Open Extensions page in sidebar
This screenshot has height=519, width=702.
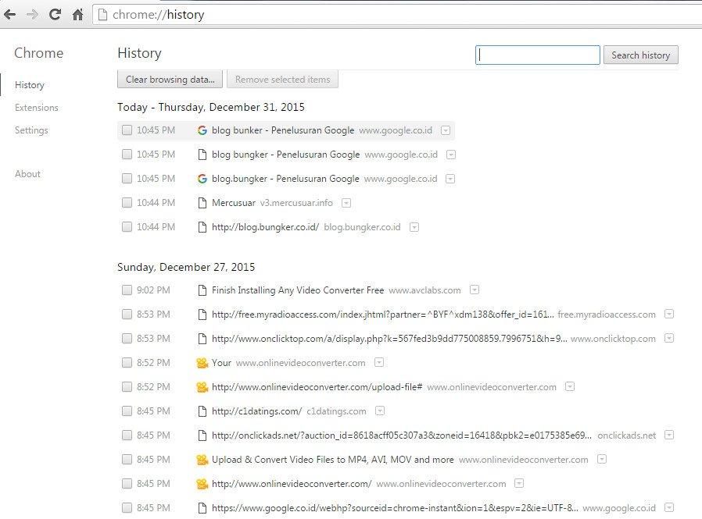(x=36, y=108)
